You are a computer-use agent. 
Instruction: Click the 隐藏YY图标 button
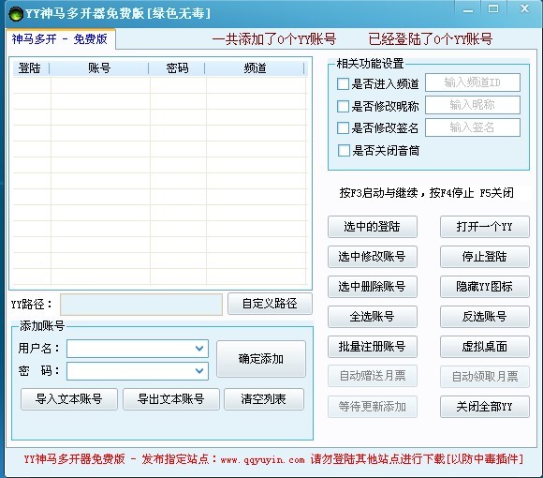484,286
